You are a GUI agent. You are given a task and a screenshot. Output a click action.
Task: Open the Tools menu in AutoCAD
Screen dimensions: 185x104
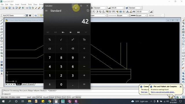click(30, 4)
